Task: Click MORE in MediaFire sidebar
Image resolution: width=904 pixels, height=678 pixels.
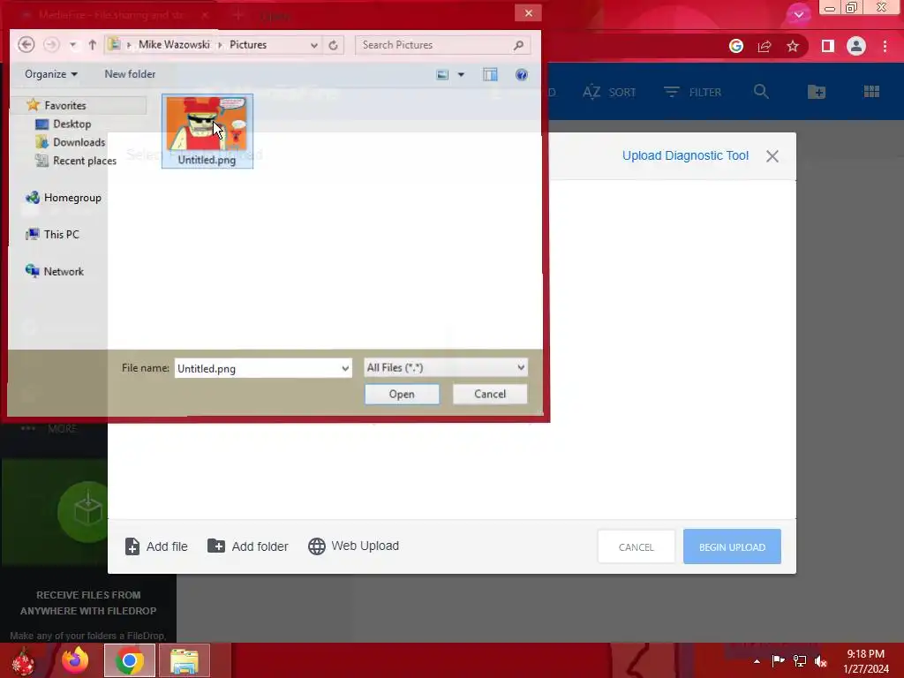Action: coord(49,429)
